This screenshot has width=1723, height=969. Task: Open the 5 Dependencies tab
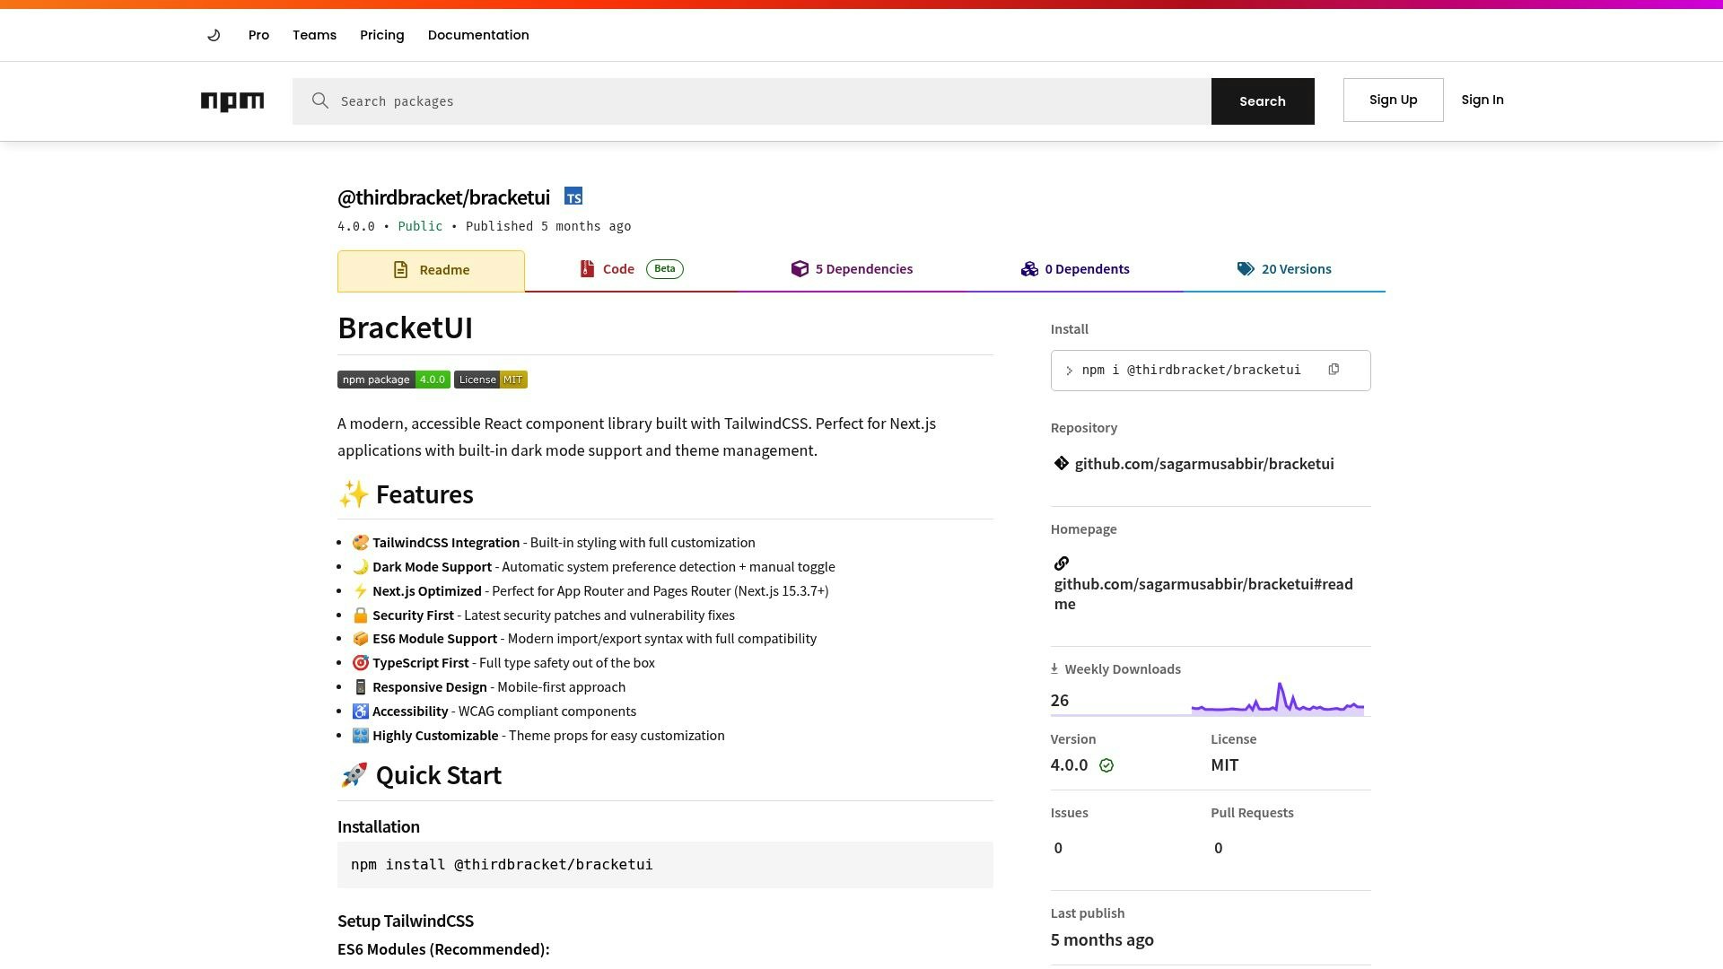pyautogui.click(x=852, y=269)
